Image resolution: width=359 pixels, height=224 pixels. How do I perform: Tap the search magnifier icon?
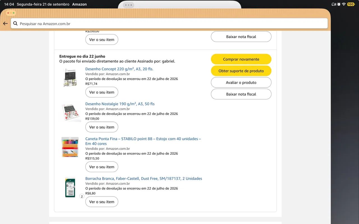coord(15,24)
